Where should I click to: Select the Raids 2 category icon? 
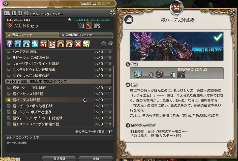coord(69,44)
